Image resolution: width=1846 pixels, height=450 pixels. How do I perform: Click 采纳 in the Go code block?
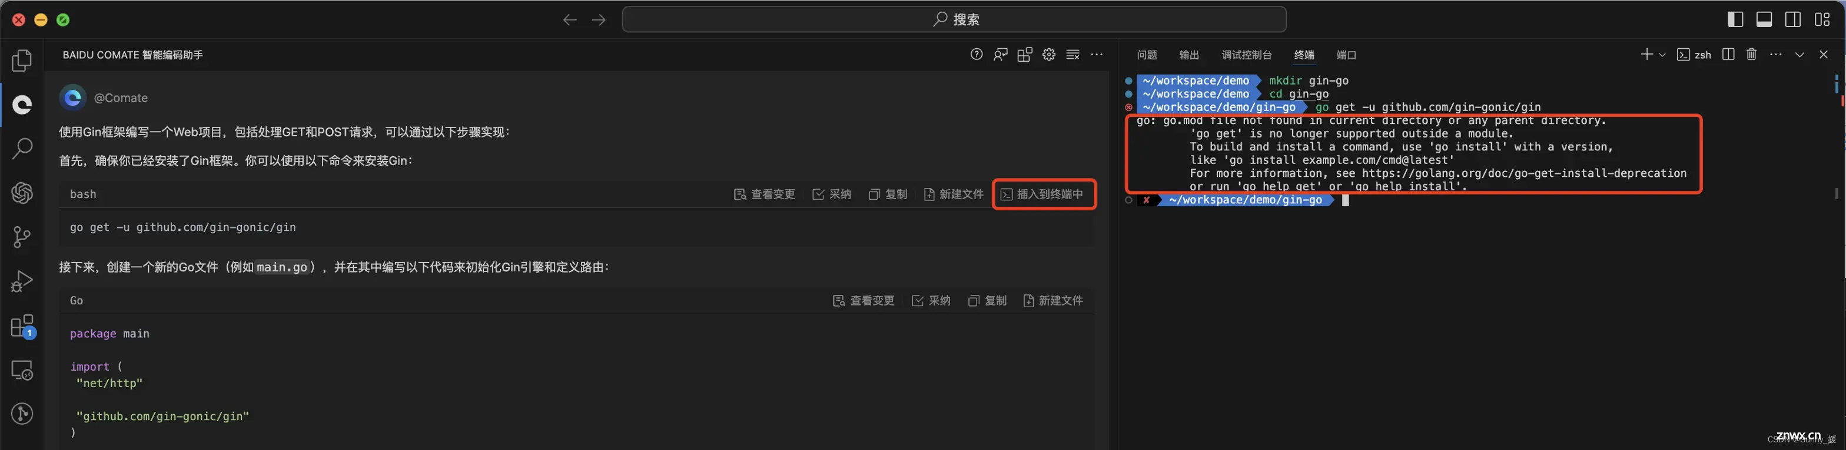(x=931, y=300)
